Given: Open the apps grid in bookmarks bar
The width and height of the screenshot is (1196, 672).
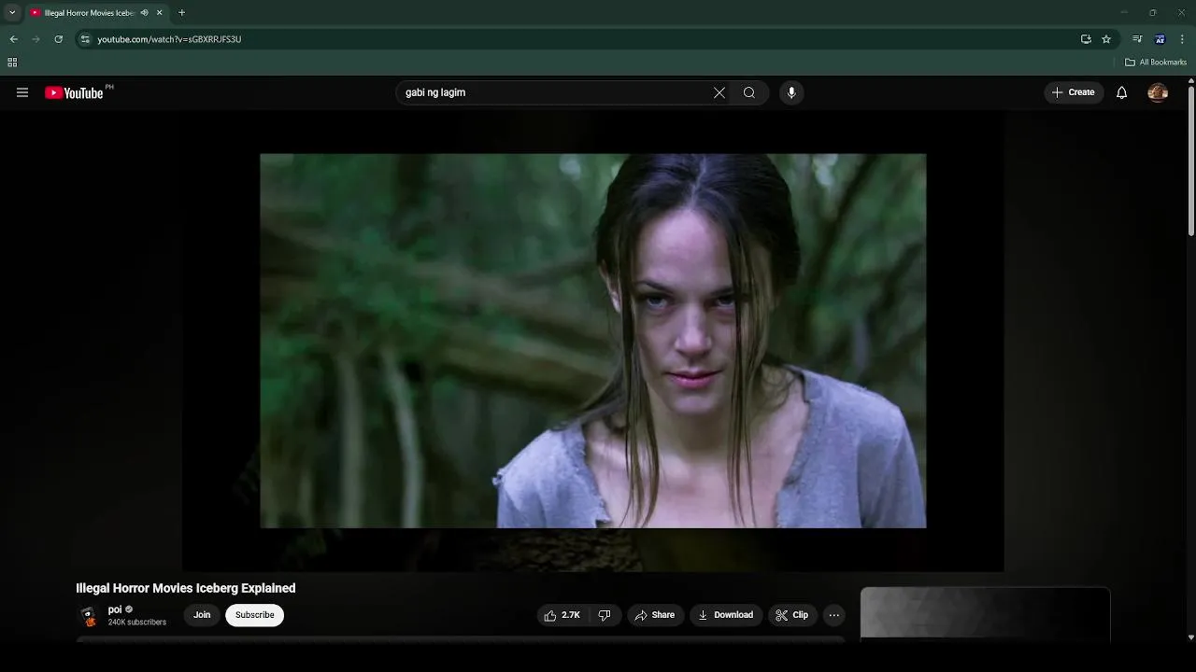Looking at the screenshot, I should [12, 63].
